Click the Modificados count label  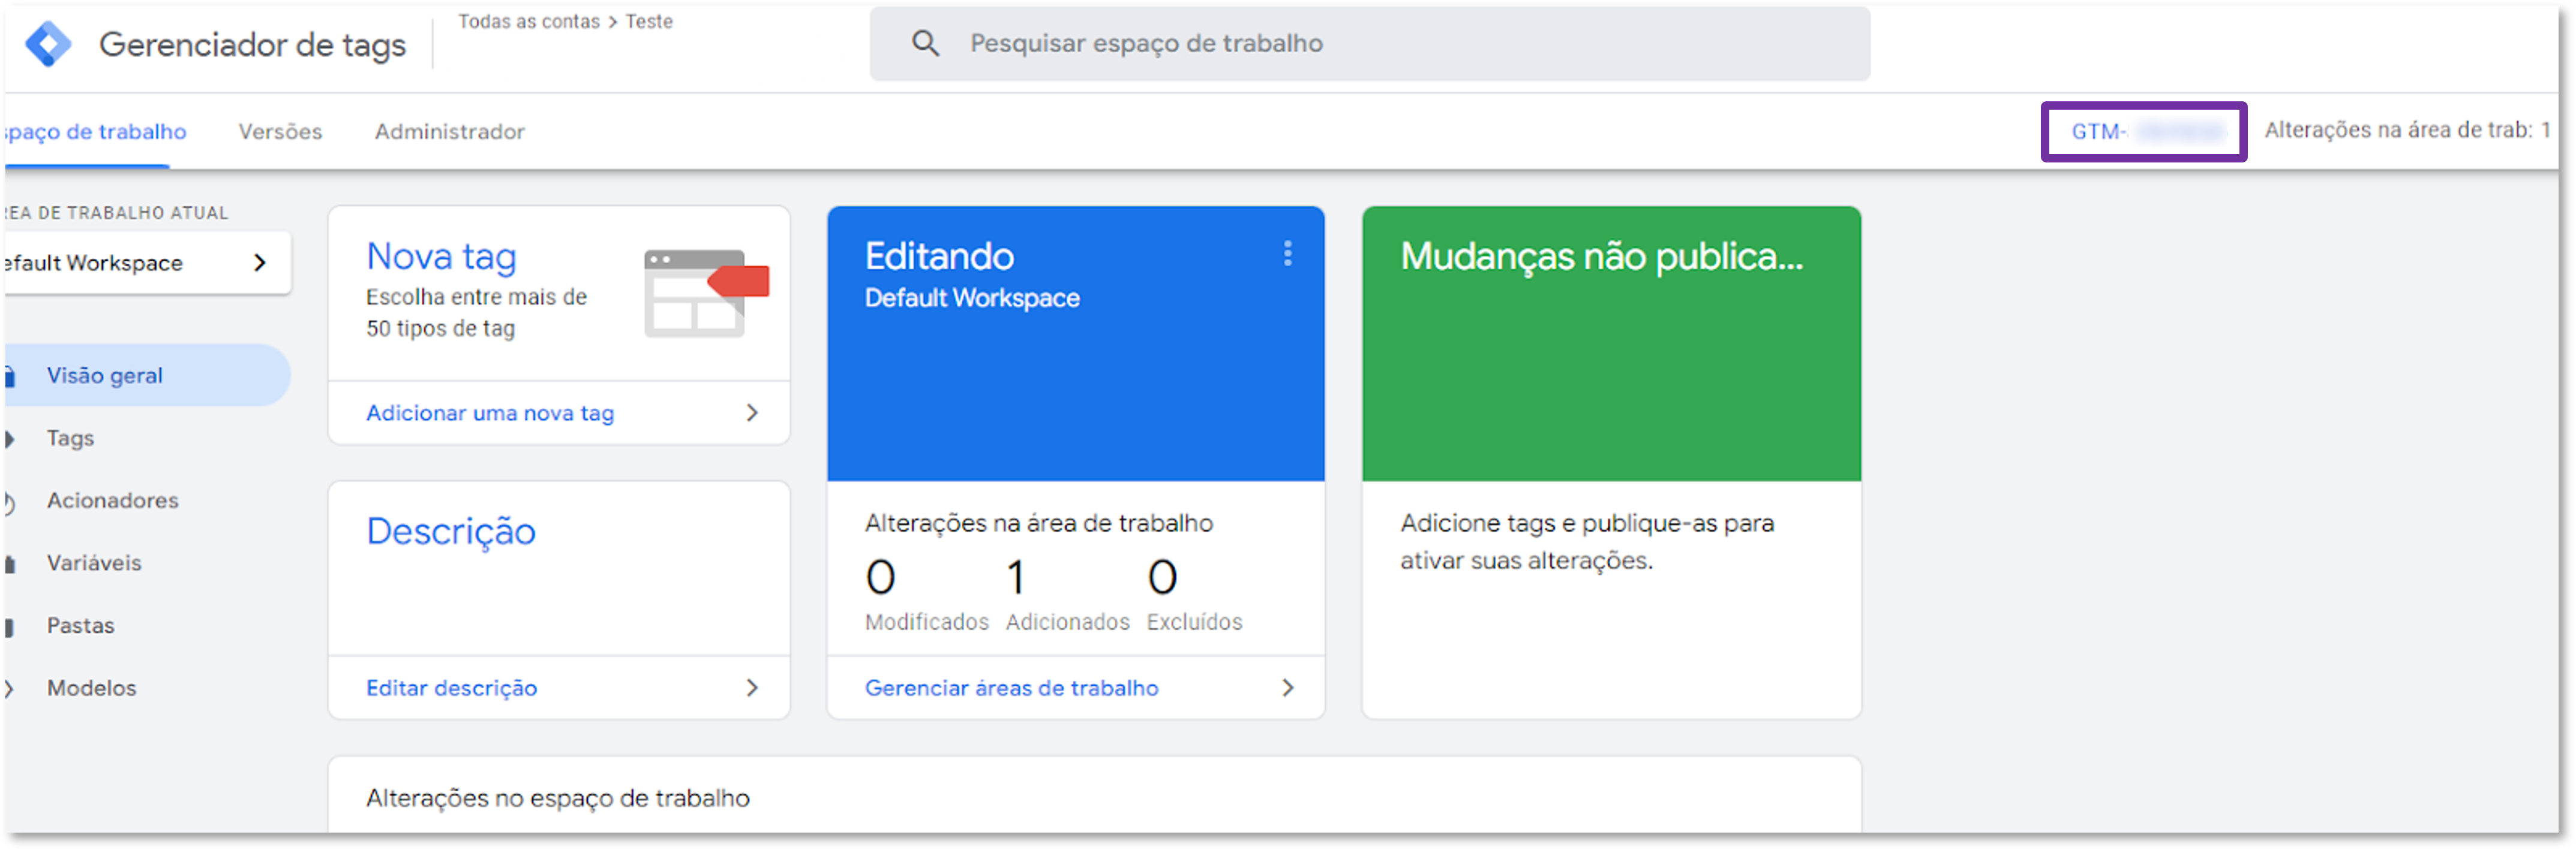[x=926, y=622]
